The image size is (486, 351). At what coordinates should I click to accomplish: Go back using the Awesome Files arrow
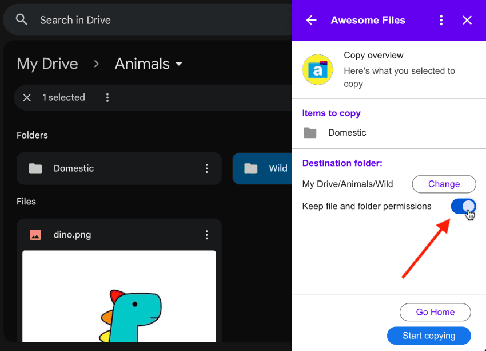[x=311, y=21]
